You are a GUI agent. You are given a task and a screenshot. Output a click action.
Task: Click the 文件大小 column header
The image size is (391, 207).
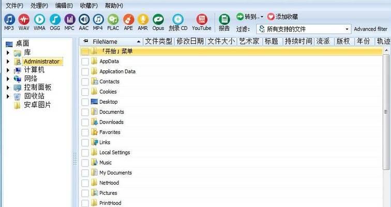(221, 41)
